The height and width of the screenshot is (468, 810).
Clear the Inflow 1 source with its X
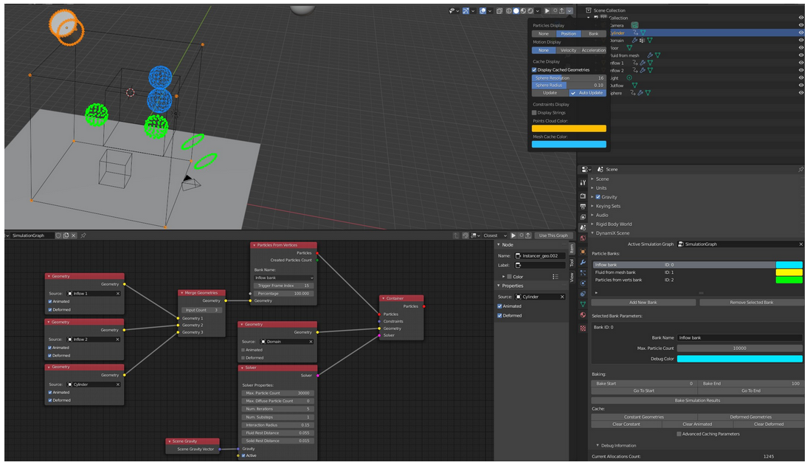pyautogui.click(x=118, y=294)
